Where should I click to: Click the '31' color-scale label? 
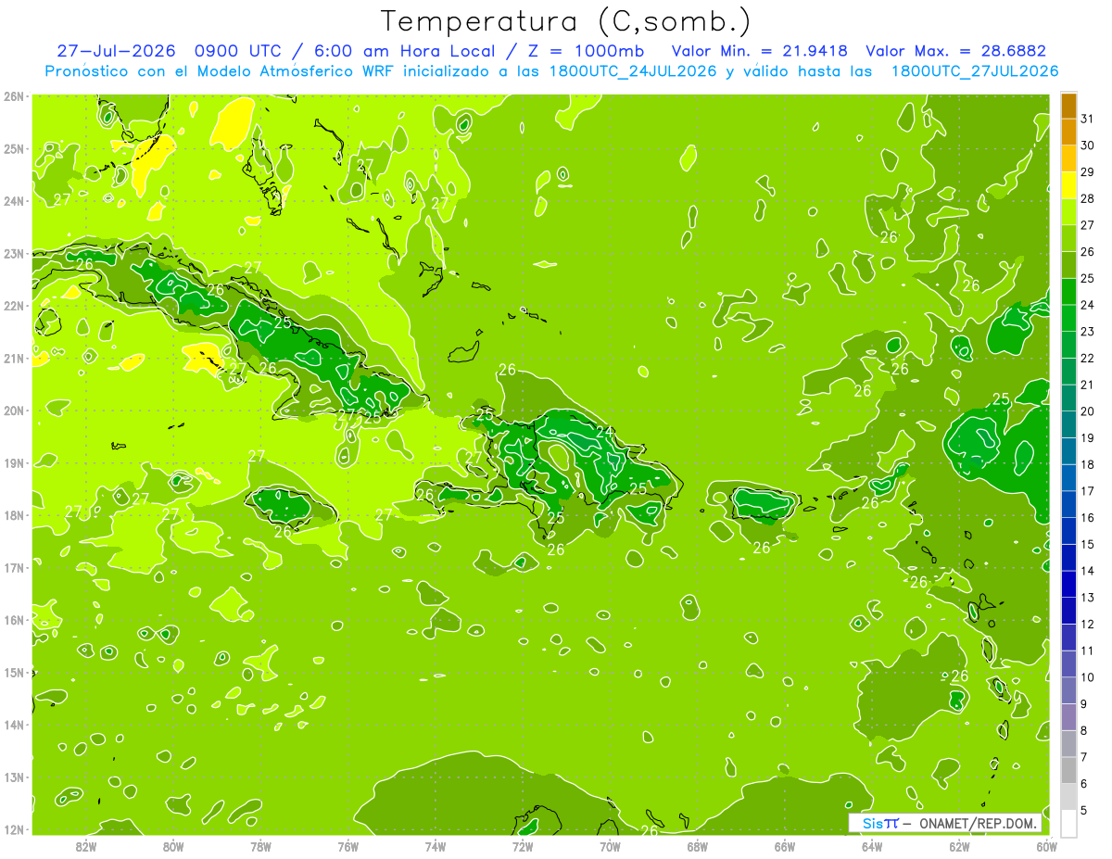pos(1087,119)
